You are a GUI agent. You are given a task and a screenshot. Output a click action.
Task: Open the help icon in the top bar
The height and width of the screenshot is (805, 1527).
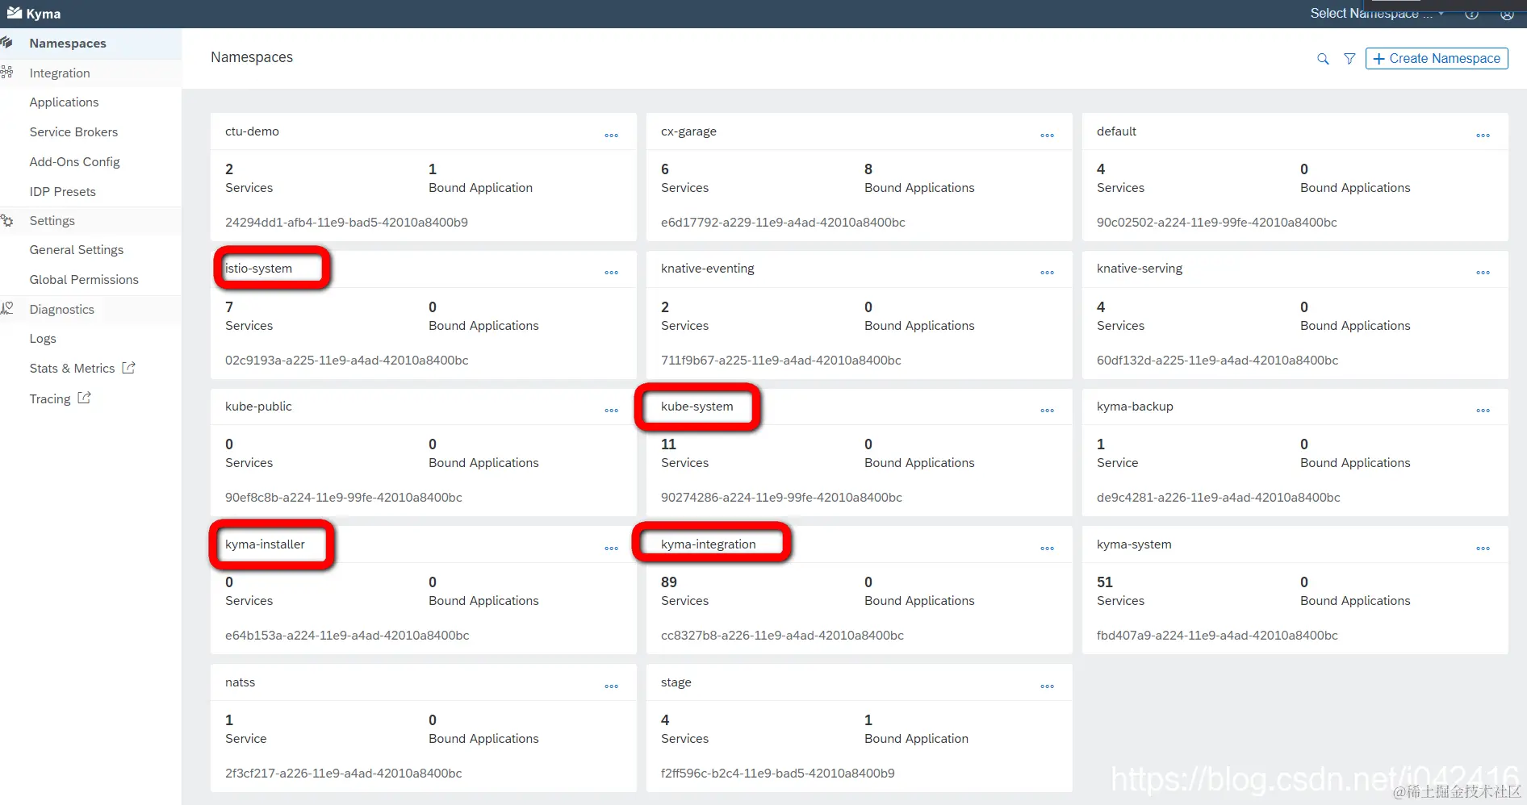(x=1472, y=14)
